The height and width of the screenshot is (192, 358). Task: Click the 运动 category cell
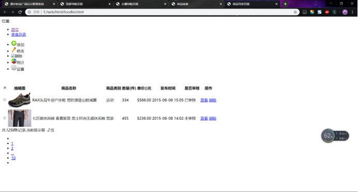click(x=110, y=100)
